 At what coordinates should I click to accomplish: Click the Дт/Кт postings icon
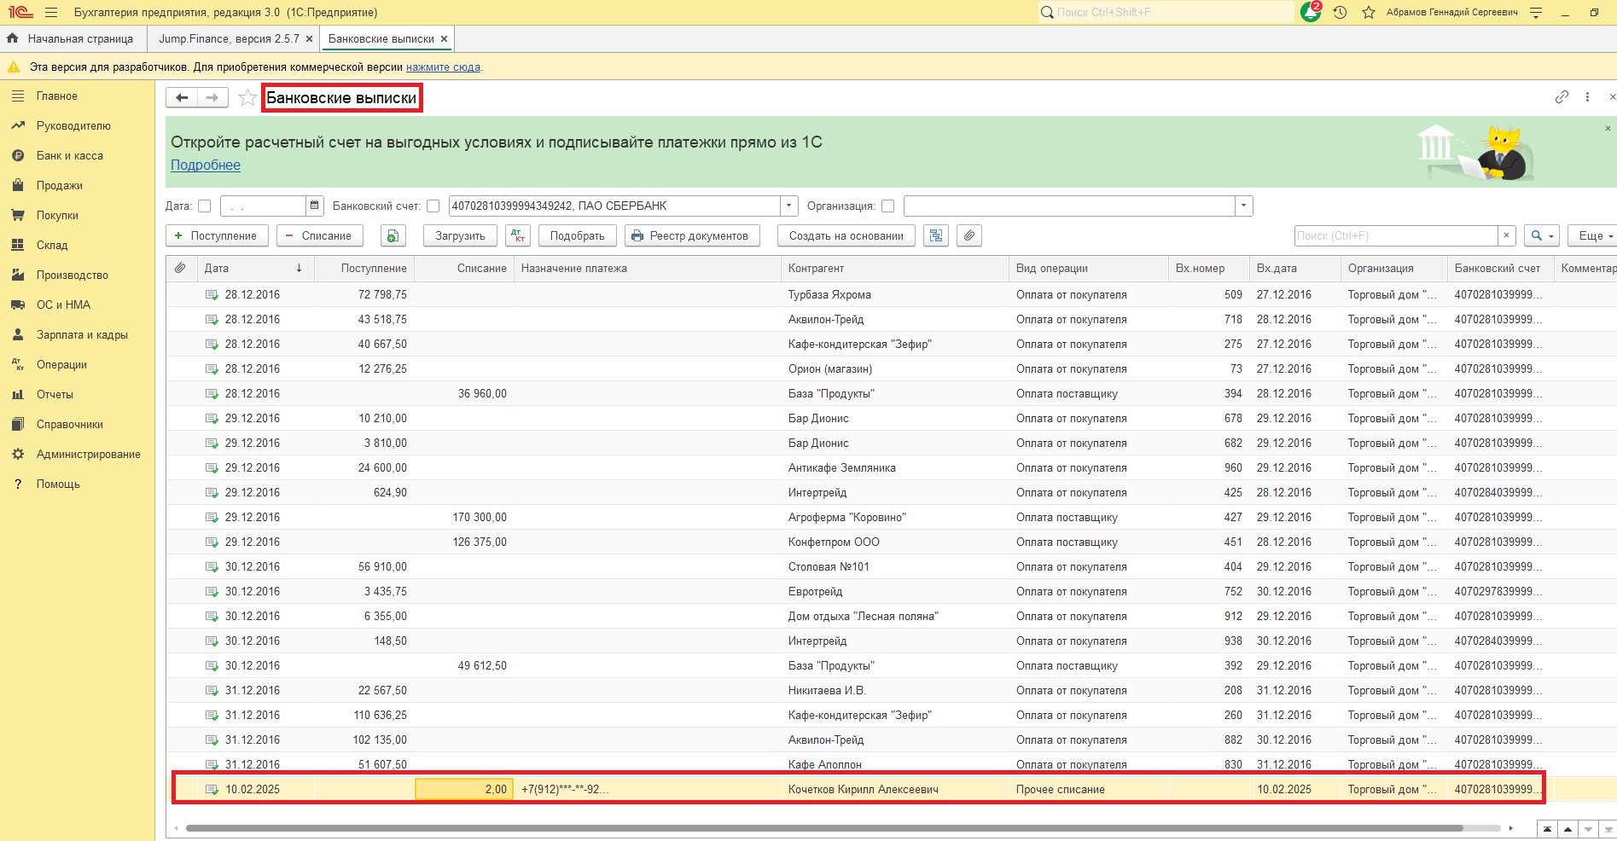coord(518,236)
